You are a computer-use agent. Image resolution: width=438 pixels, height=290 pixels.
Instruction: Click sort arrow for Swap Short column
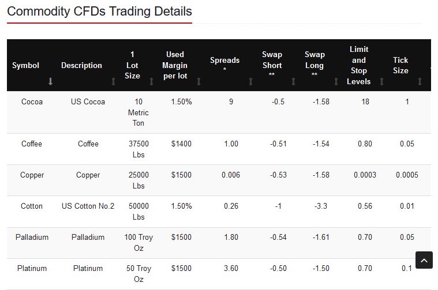click(293, 82)
